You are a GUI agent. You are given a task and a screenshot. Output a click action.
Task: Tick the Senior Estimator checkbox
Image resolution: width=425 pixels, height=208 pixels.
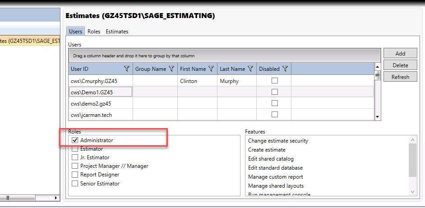[x=75, y=183]
